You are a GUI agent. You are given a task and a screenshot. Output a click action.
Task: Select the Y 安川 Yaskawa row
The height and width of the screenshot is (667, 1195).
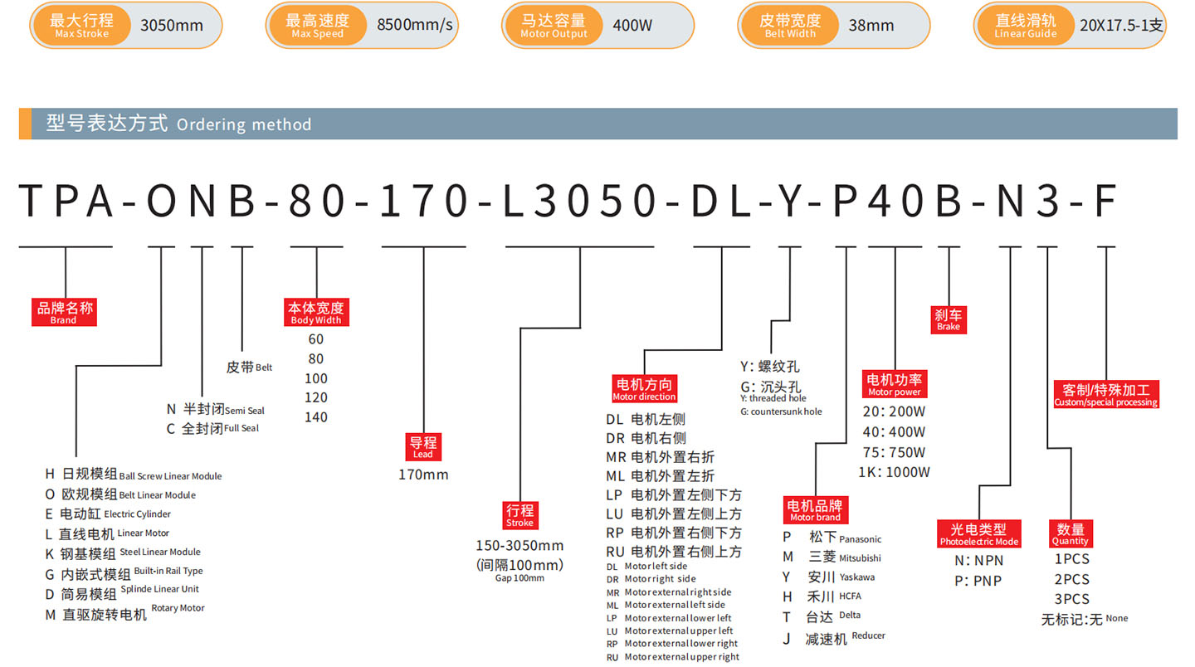(x=828, y=577)
